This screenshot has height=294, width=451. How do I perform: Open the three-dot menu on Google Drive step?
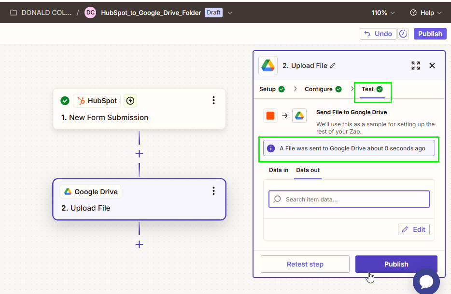click(213, 191)
